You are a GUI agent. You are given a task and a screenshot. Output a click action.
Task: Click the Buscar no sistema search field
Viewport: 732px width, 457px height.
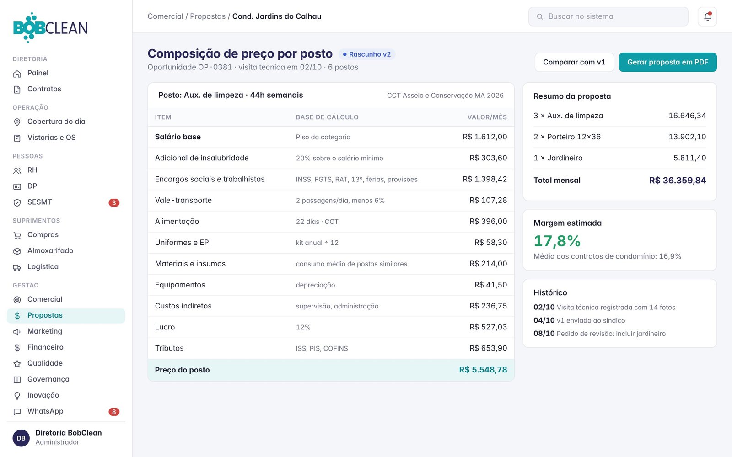(608, 16)
